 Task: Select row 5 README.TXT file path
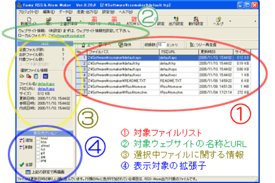123,81
